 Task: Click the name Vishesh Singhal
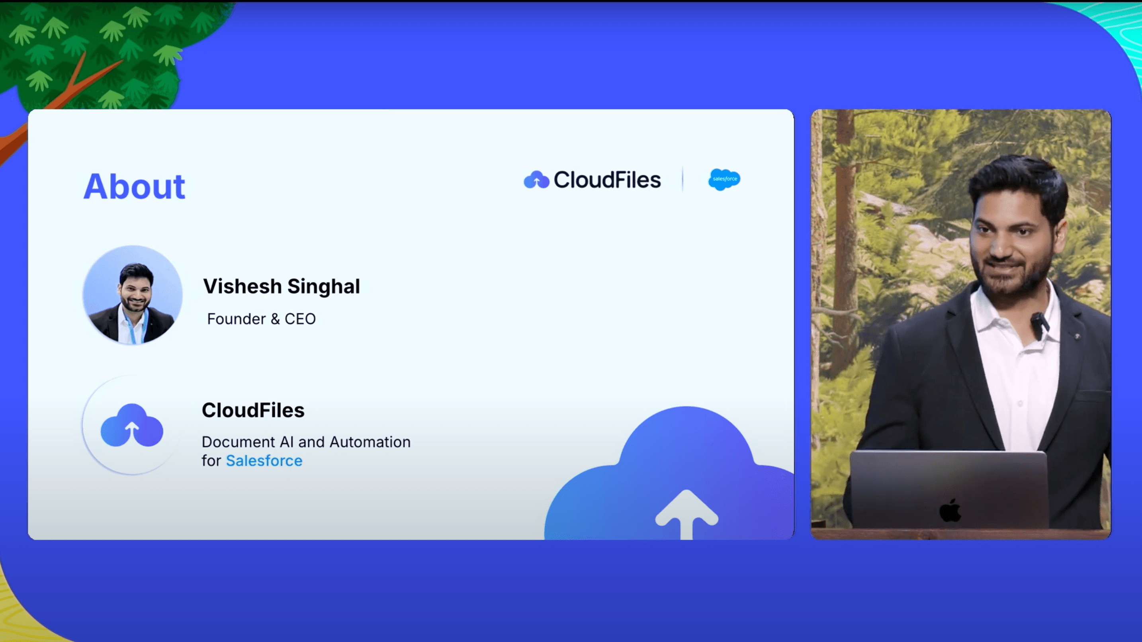tap(282, 286)
